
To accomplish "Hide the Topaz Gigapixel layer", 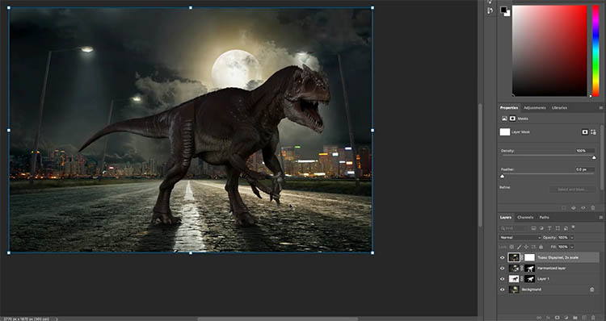I will (503, 257).
